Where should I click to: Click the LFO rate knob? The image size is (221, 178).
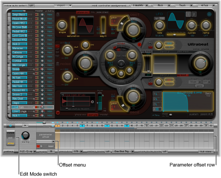click(x=160, y=25)
